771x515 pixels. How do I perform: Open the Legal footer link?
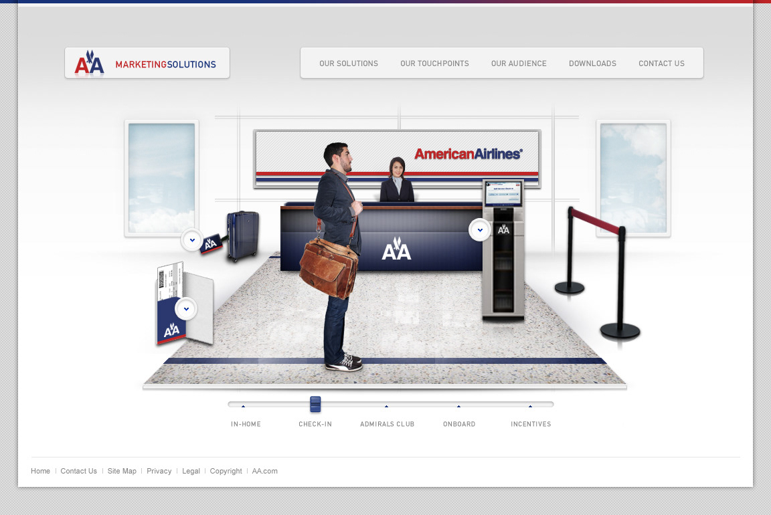191,471
